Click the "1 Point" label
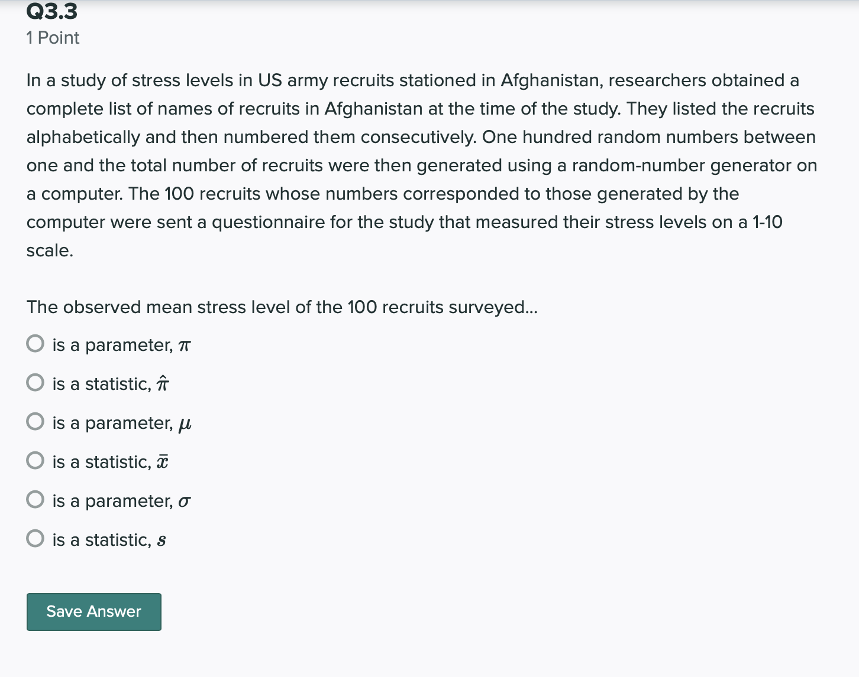The width and height of the screenshot is (859, 677). click(x=53, y=38)
